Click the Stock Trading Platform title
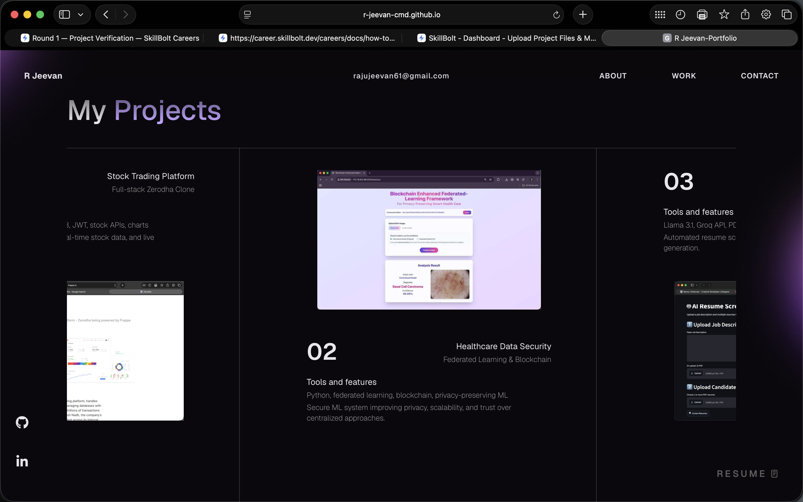The width and height of the screenshot is (803, 502). (151, 176)
